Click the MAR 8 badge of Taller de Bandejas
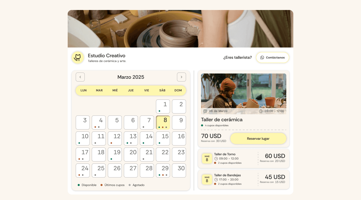The width and height of the screenshot is (361, 200). pos(207,179)
